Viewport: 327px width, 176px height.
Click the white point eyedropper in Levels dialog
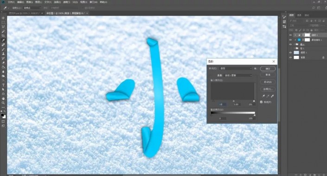coord(272,96)
